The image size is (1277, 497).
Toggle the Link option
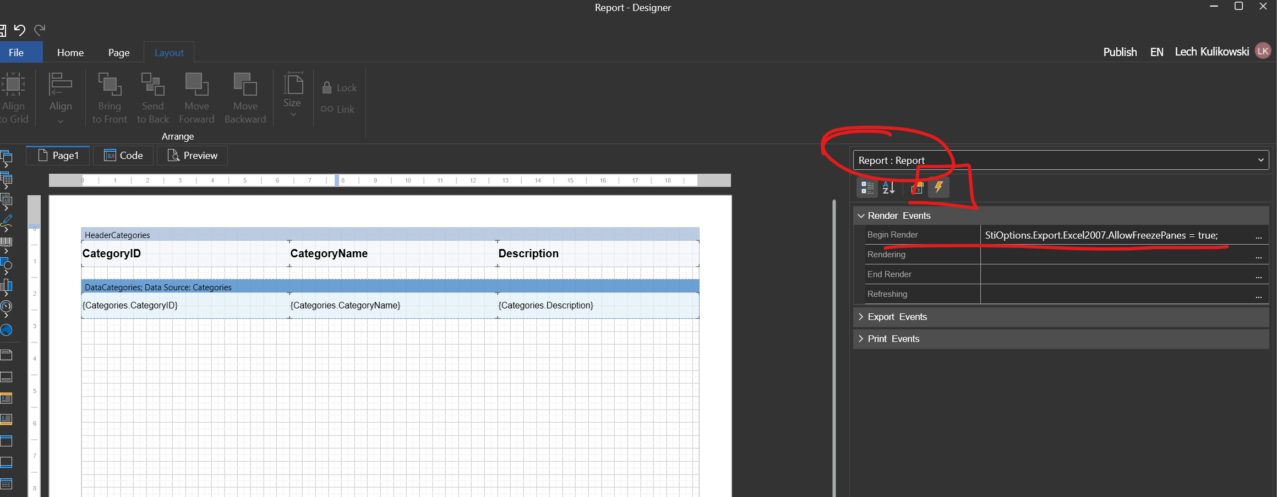tap(338, 109)
